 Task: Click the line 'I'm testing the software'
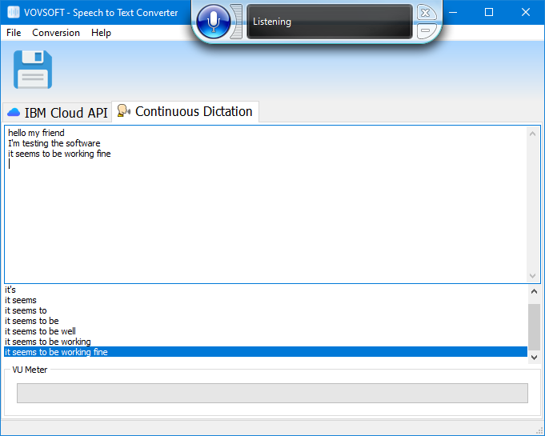pyautogui.click(x=54, y=143)
